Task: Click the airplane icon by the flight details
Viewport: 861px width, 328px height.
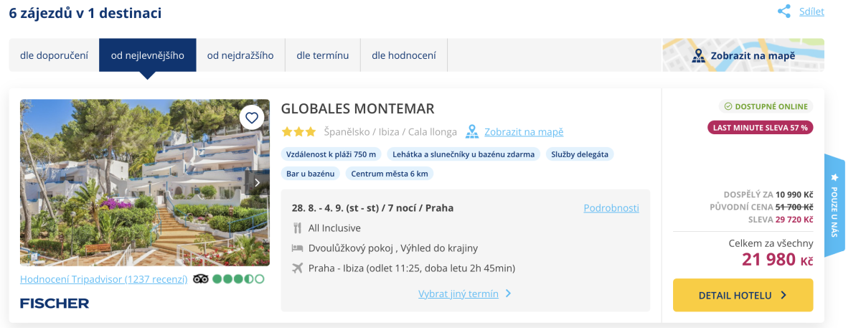Action: pos(298,268)
